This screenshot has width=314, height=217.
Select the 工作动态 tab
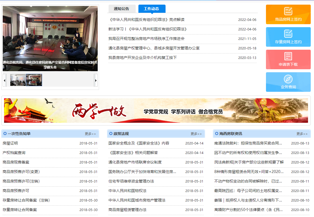(x=151, y=9)
